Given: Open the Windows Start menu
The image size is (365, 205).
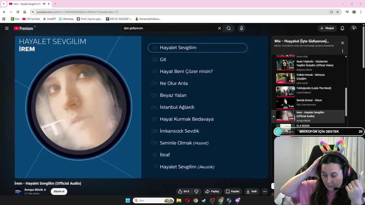Looking at the screenshot, I should click(128, 200).
